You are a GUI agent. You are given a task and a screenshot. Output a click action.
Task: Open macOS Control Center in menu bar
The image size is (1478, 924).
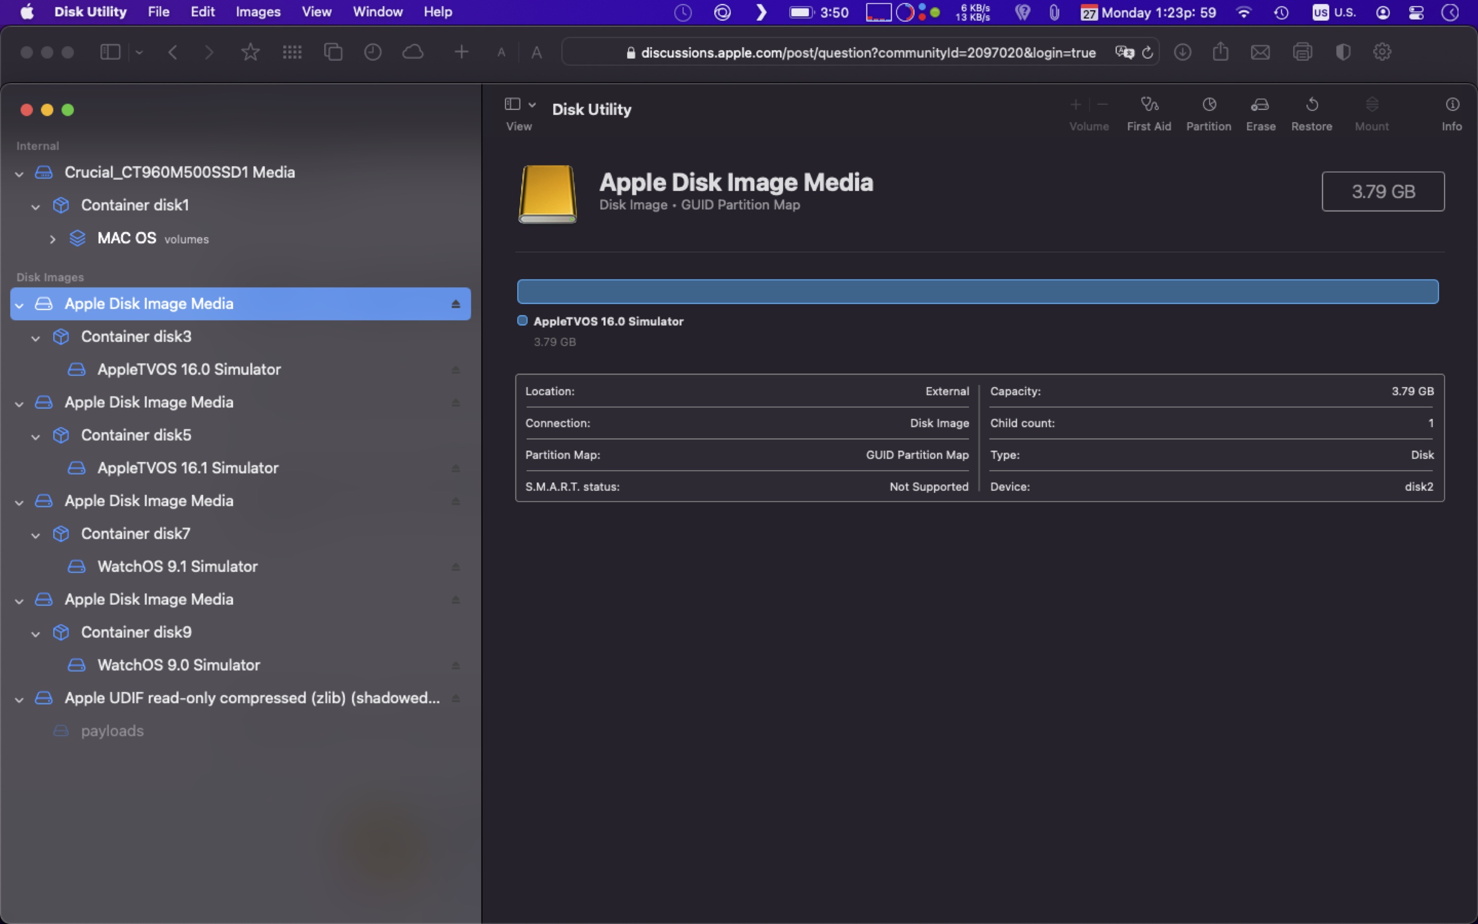[x=1416, y=12]
